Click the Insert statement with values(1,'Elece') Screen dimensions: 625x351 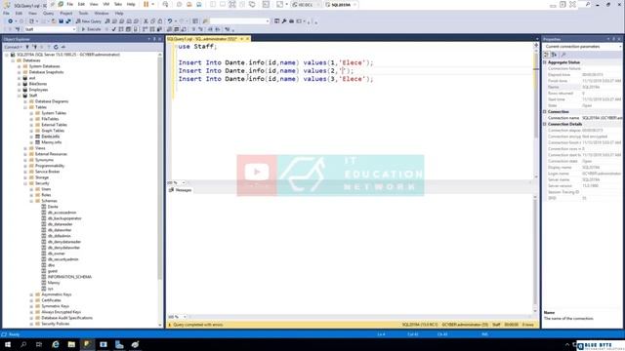(275, 62)
